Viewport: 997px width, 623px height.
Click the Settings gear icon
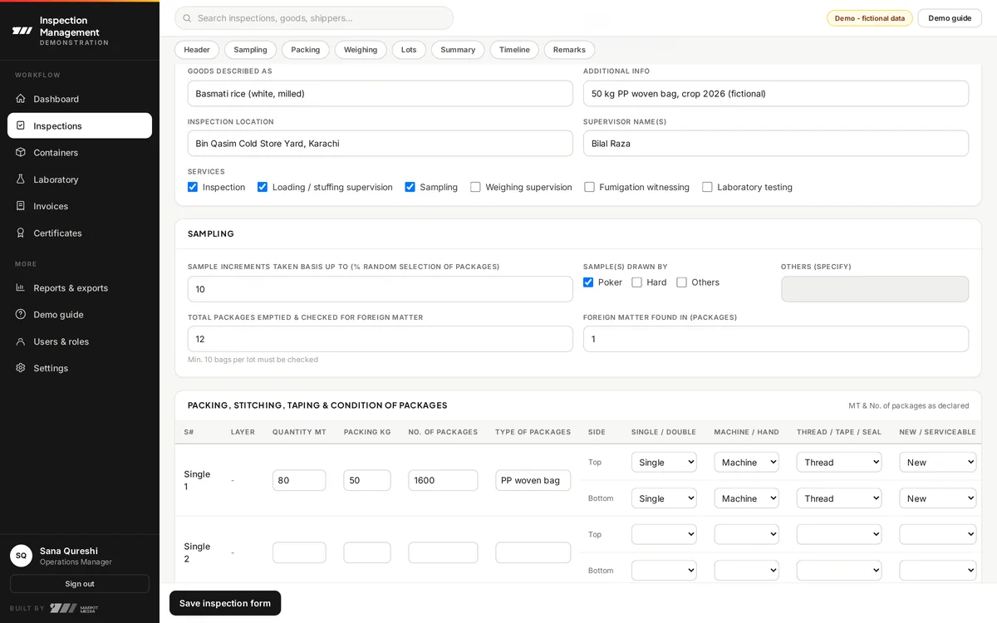click(21, 368)
